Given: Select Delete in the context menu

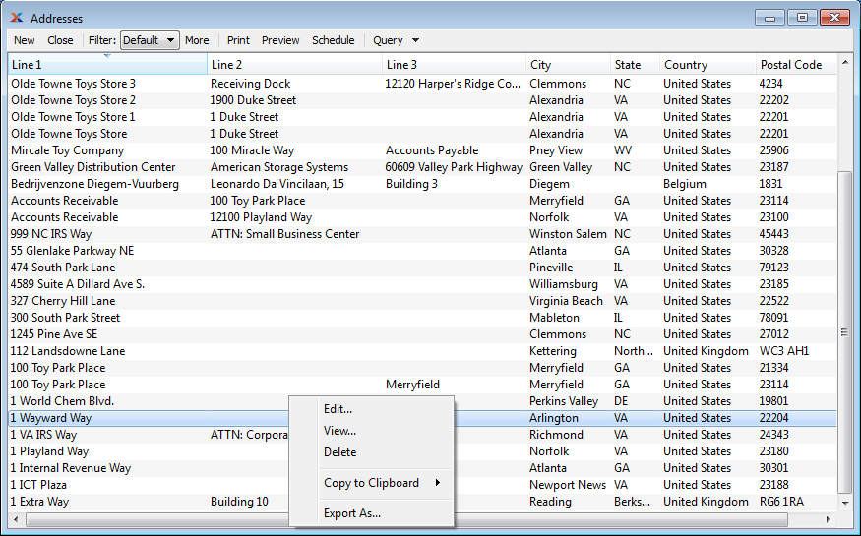Looking at the screenshot, I should [339, 452].
